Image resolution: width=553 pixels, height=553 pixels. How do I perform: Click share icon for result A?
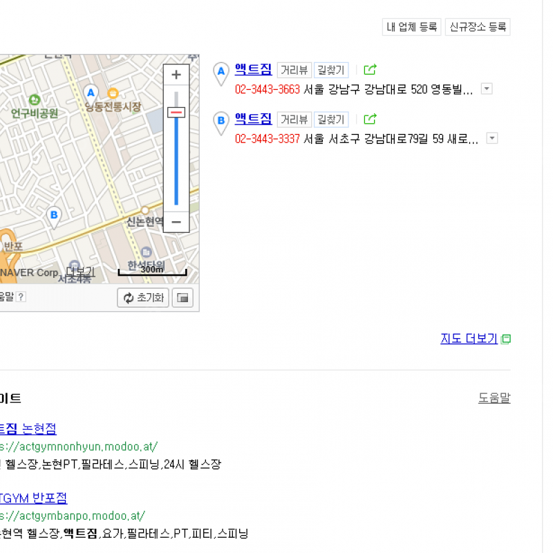point(370,70)
